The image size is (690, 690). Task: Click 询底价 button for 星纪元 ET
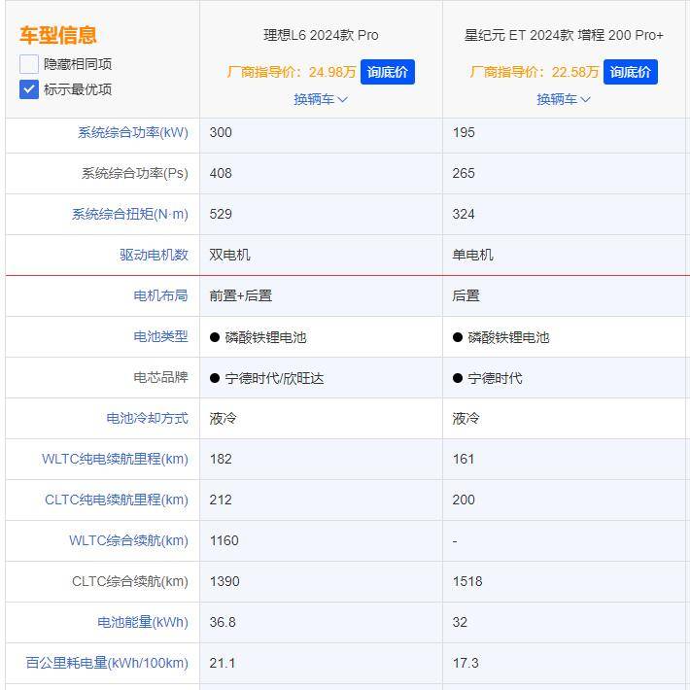click(x=630, y=72)
